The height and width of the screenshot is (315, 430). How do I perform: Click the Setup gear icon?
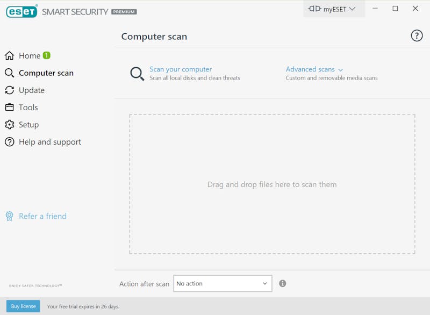coord(9,125)
